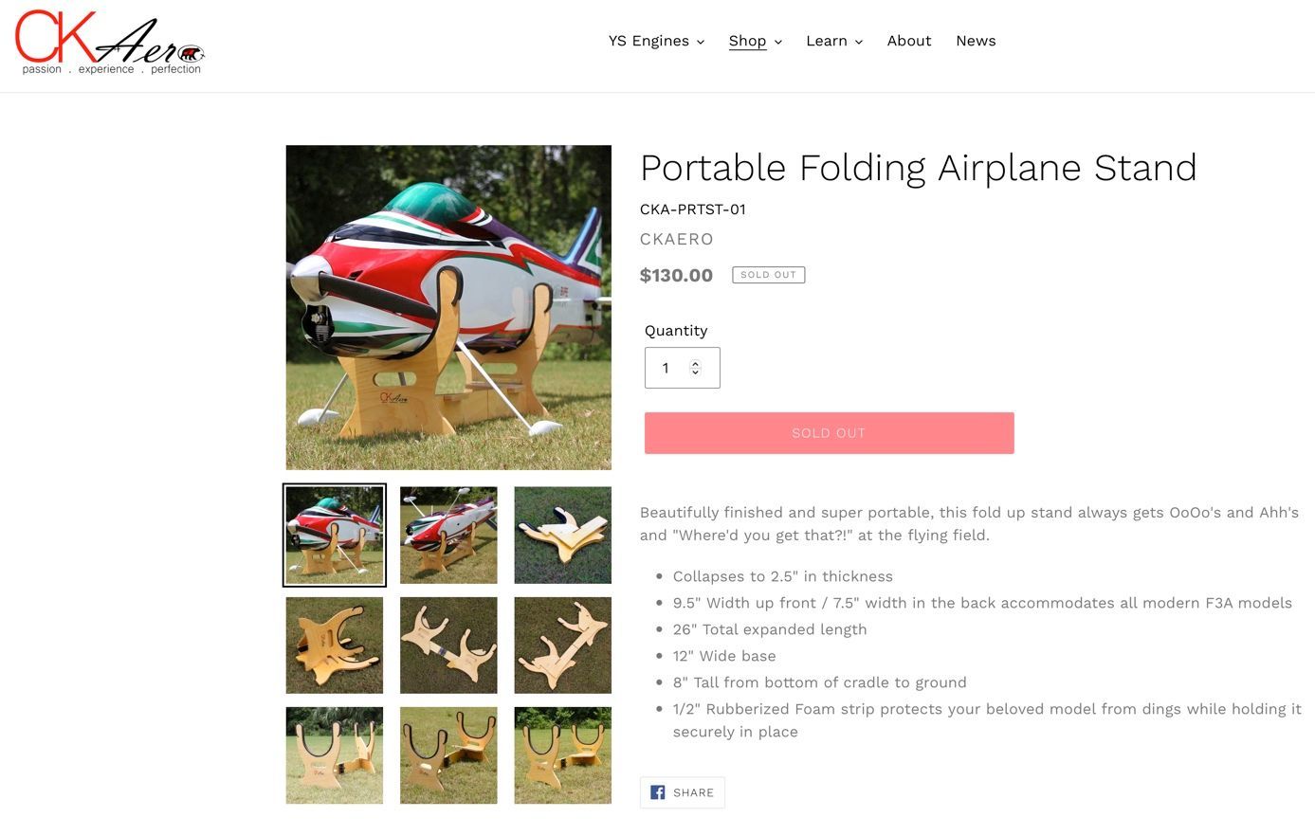Click the large main product image

[448, 307]
